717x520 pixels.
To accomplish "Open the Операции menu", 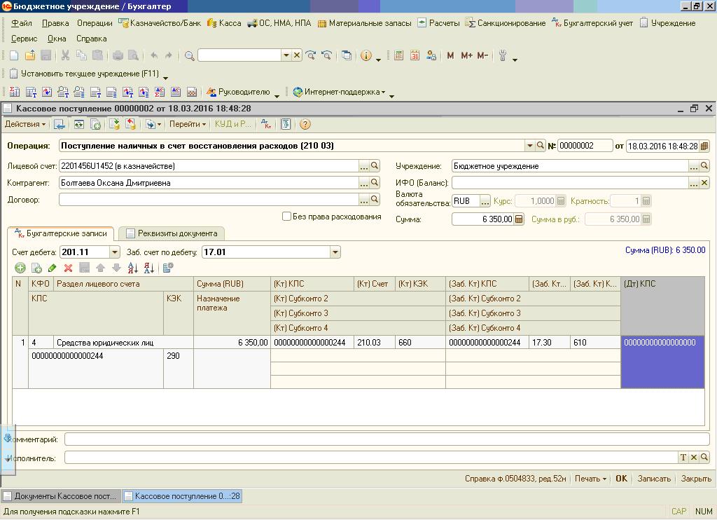I will (x=95, y=23).
